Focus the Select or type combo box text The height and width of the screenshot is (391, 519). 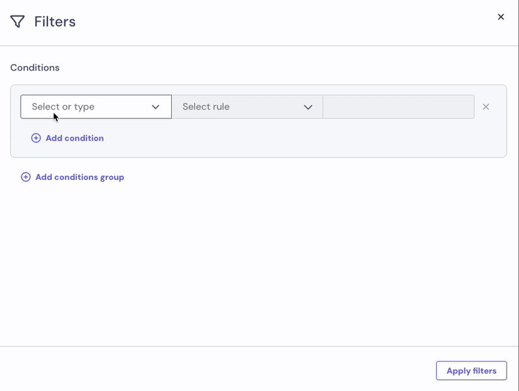coord(63,107)
